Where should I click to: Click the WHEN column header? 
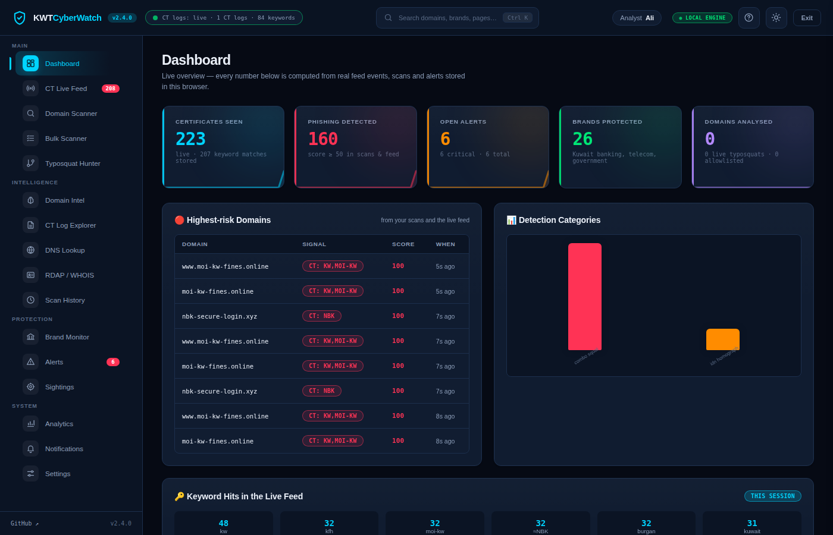(x=446, y=244)
